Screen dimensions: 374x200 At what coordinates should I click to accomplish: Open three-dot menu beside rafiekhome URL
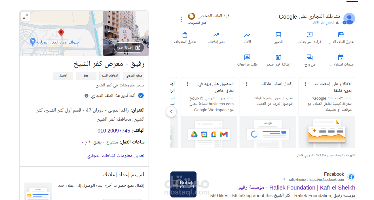[x=284, y=180]
